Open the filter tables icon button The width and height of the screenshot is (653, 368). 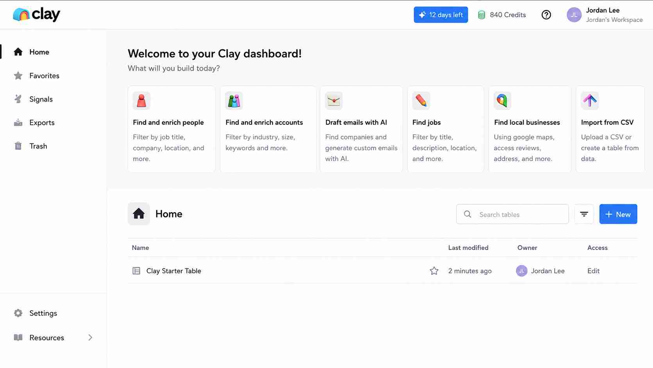pos(584,214)
